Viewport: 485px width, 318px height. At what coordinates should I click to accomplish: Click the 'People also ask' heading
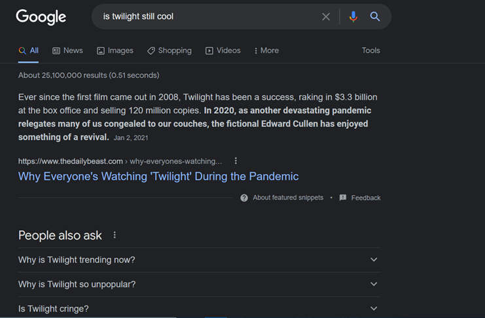click(60, 236)
